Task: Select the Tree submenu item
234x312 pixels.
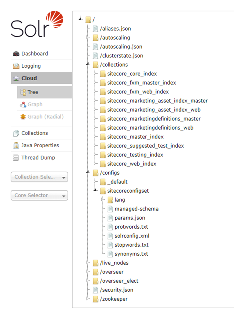Action: click(x=45, y=92)
